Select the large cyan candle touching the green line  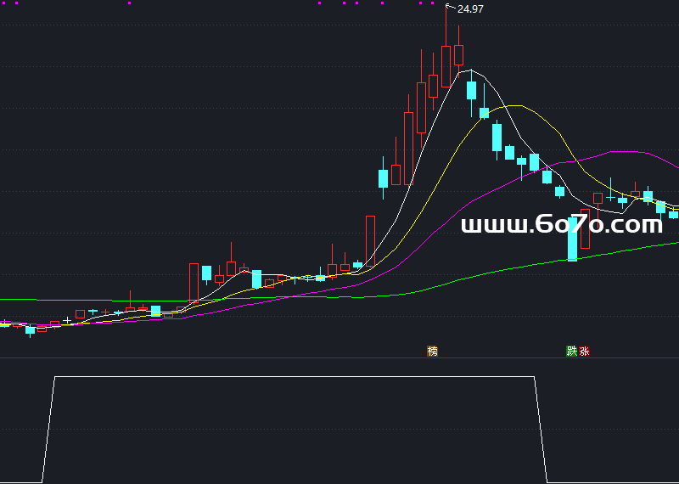coord(573,239)
